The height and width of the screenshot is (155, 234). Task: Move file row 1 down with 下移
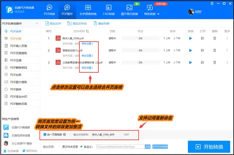(177, 38)
